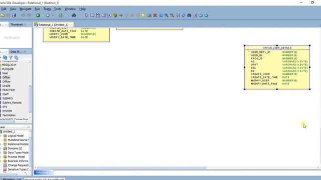Open the Edit menu
The width and height of the screenshot is (321, 180).
pos(4,9)
